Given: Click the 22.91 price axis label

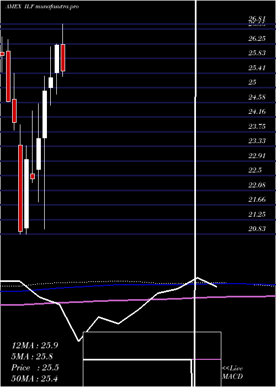Looking at the screenshot, I should tap(257, 155).
